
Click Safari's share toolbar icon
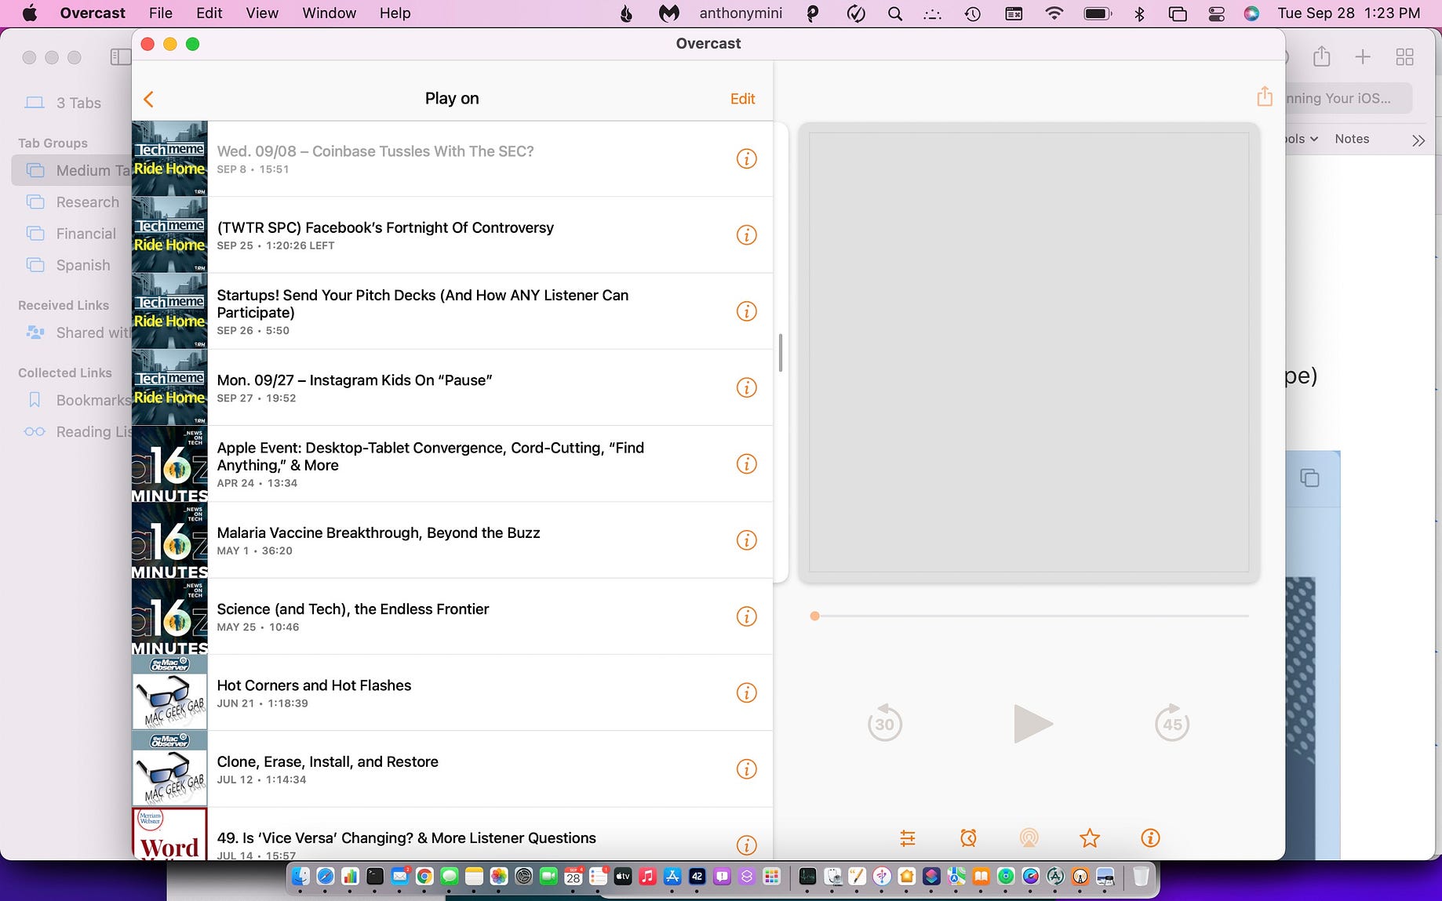coord(1322,56)
